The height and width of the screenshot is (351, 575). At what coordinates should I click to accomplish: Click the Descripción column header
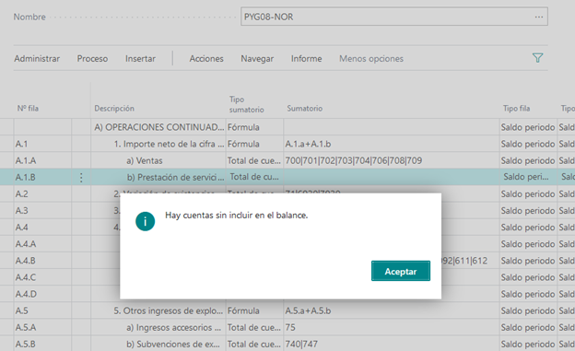click(114, 109)
